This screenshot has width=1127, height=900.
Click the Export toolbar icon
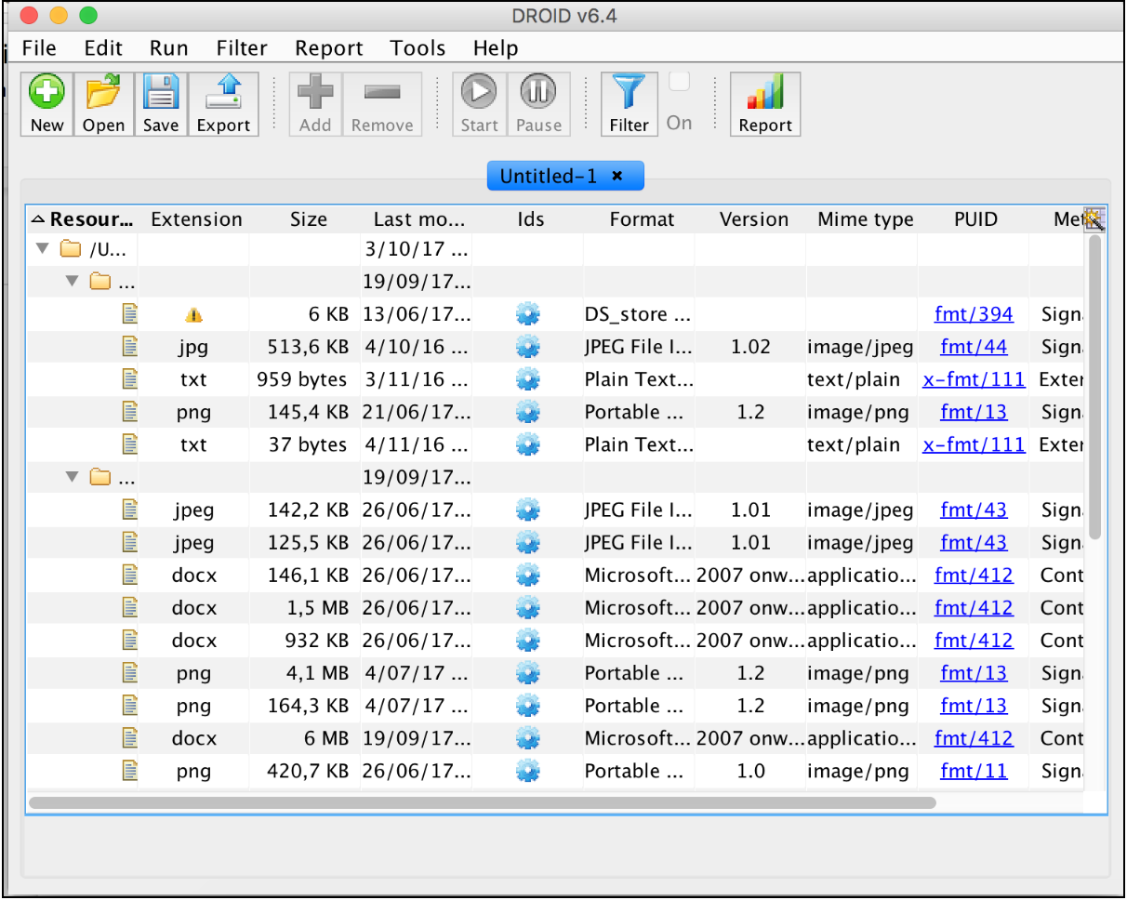[x=223, y=94]
